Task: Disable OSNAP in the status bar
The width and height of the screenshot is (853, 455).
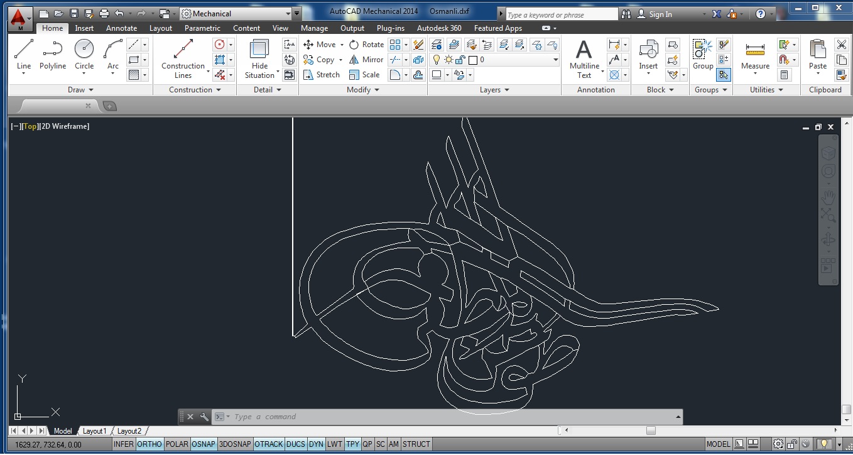Action: pyautogui.click(x=203, y=444)
